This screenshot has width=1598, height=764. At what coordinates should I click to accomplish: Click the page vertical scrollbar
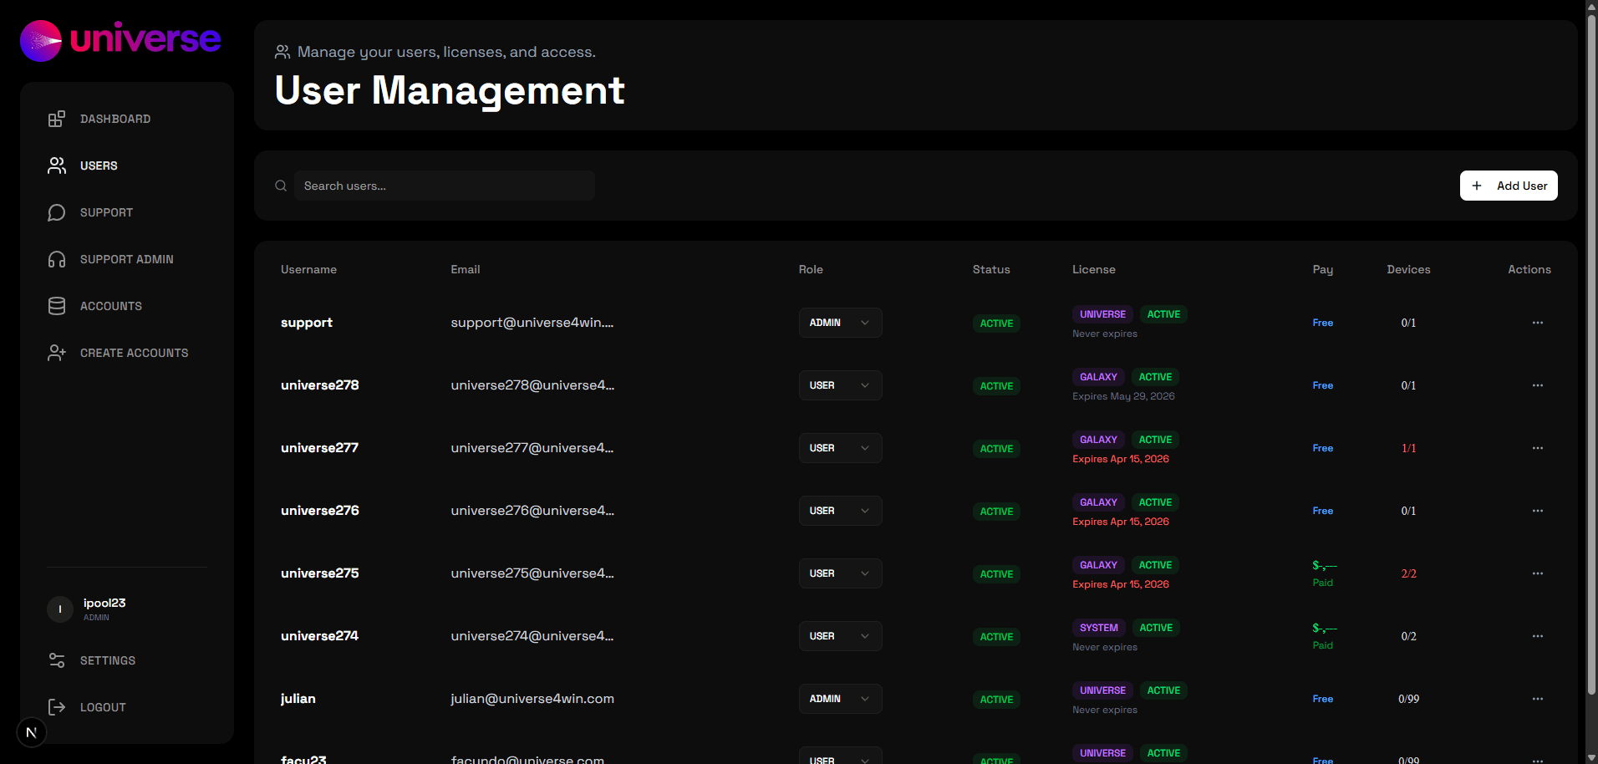pyautogui.click(x=1591, y=355)
